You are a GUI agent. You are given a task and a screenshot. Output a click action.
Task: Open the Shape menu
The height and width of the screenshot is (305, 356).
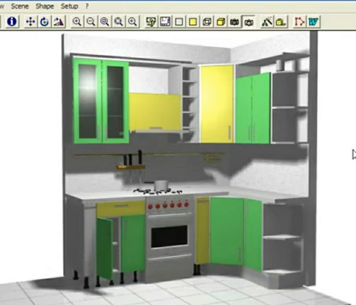click(44, 6)
